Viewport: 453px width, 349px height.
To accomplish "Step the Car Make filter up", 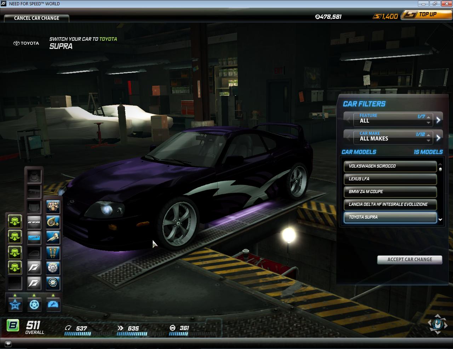I will 429,134.
